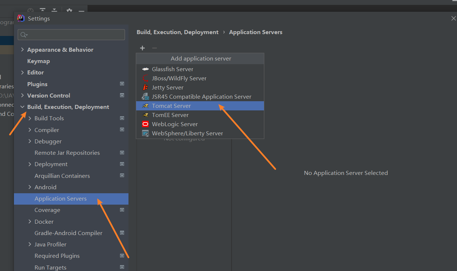The height and width of the screenshot is (271, 457).
Task: Click project-level icon beside Compiler
Action: point(122,130)
